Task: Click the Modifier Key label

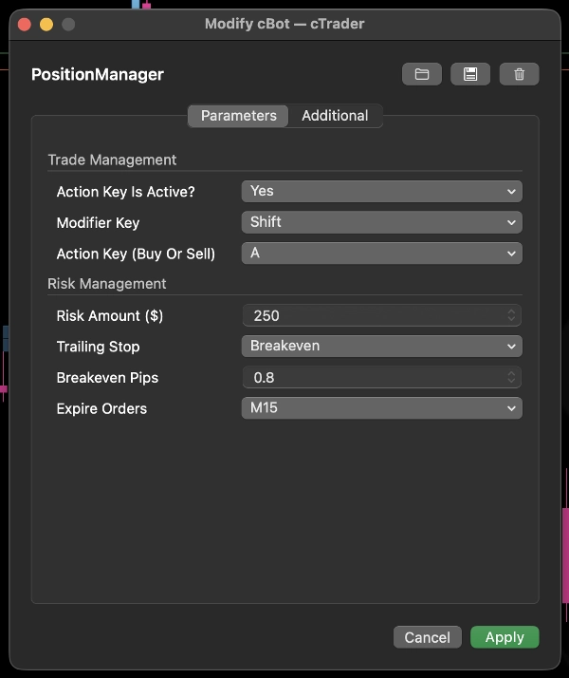Action: point(98,223)
